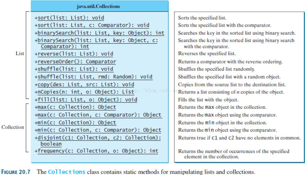Click 'Reverses the specified list.'
This screenshot has width=305, height=175.
pyautogui.click(x=207, y=54)
